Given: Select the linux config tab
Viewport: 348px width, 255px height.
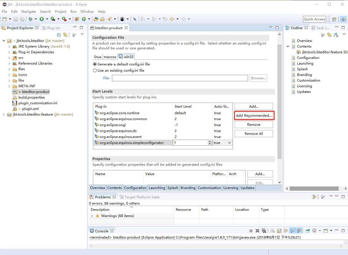Looking at the screenshot, I should 98,57.
